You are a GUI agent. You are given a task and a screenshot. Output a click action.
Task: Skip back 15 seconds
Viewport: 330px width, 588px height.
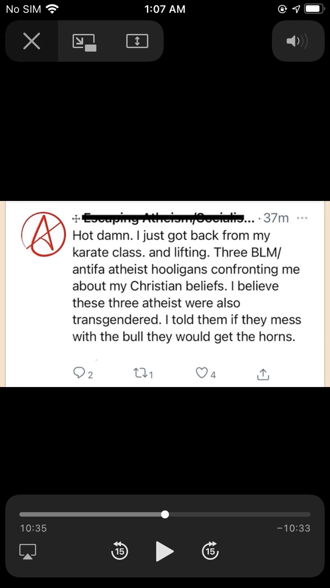click(119, 551)
